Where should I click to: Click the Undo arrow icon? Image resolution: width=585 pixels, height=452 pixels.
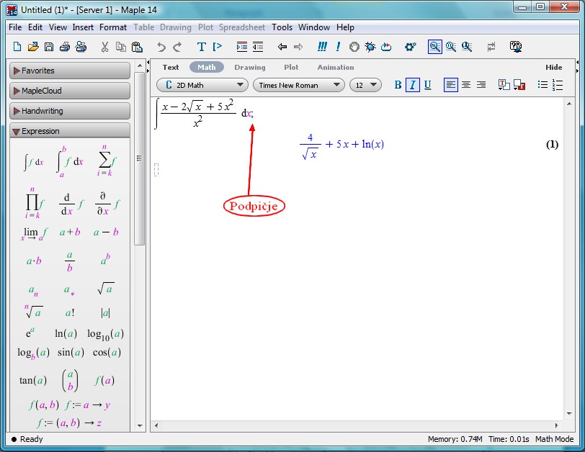point(161,47)
